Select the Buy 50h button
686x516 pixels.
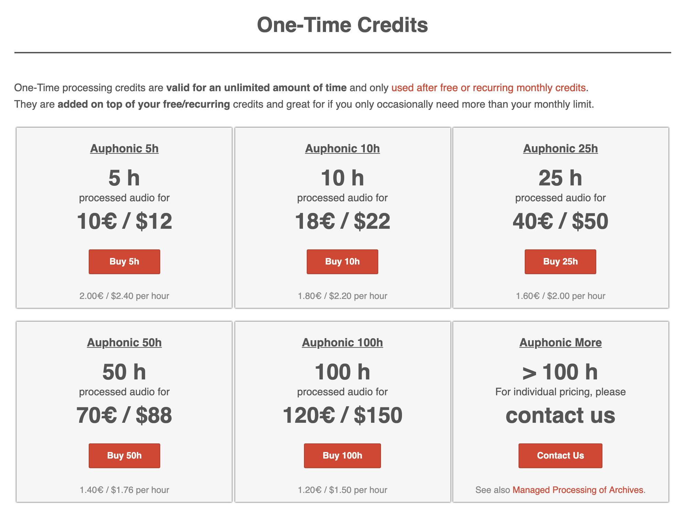[x=124, y=455]
